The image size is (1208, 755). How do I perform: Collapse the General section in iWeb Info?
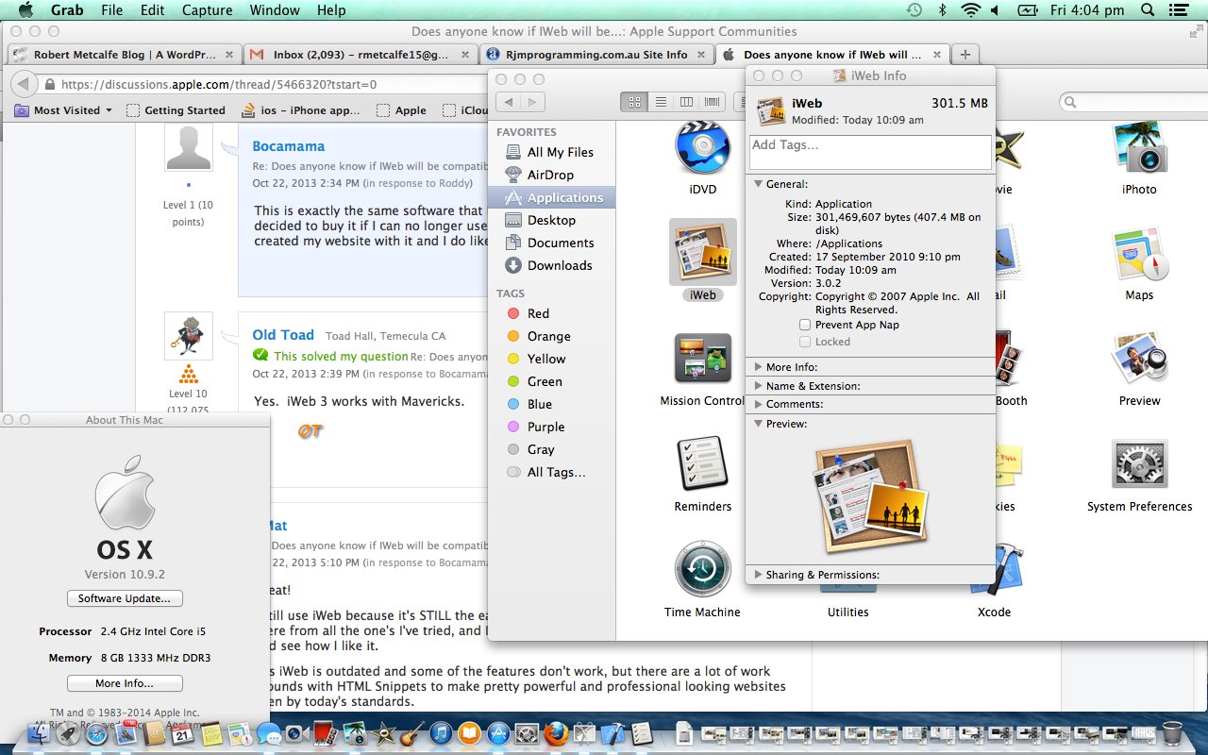(758, 184)
